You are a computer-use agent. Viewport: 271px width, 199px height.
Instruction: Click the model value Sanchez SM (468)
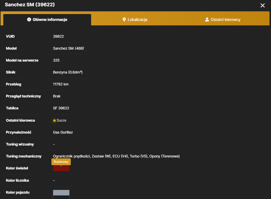(x=68, y=48)
